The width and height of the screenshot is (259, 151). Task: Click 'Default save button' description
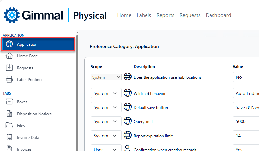point(151,108)
